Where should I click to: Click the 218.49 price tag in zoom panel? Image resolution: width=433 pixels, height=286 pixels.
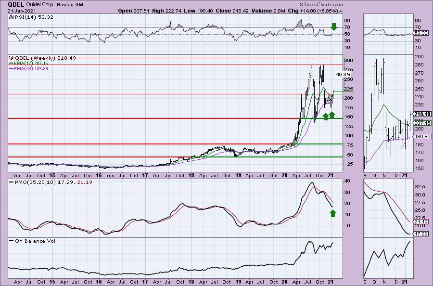tap(422, 114)
